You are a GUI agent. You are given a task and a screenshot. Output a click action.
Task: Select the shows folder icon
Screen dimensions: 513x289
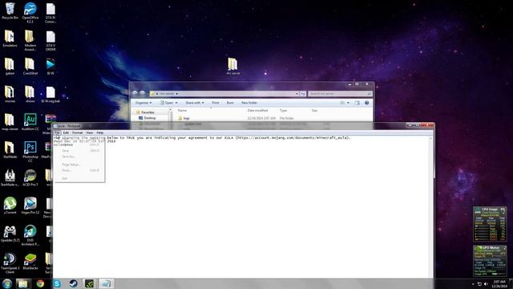(30, 95)
